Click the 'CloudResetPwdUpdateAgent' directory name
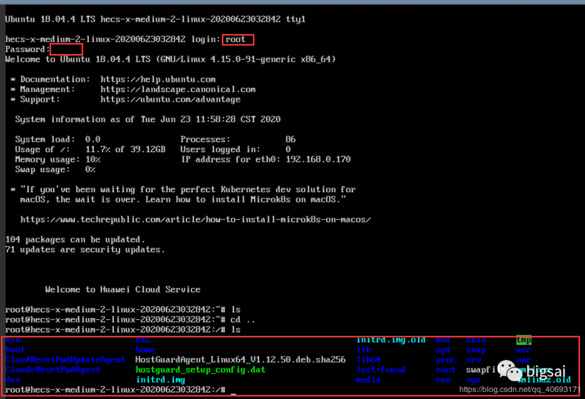Image resolution: width=585 pixels, height=399 pixels. coord(66,360)
